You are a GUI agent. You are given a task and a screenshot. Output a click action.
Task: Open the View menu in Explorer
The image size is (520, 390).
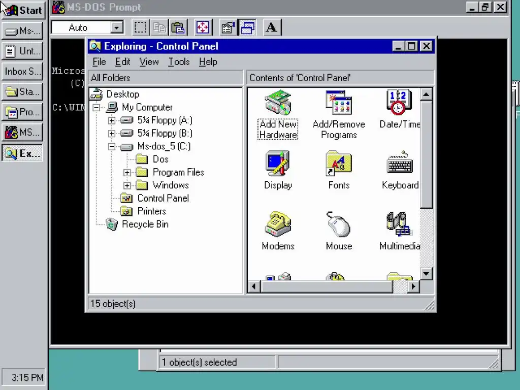tap(149, 61)
